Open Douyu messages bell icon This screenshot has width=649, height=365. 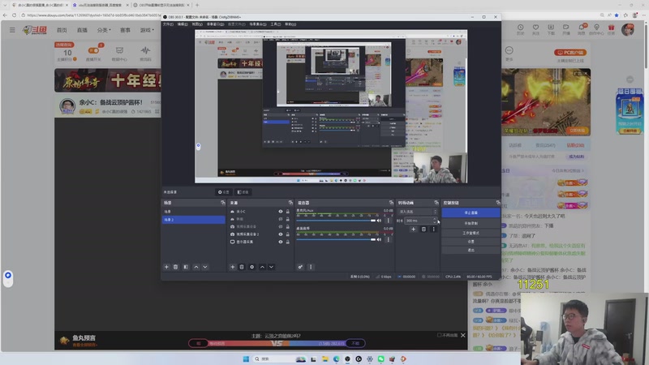tap(582, 28)
